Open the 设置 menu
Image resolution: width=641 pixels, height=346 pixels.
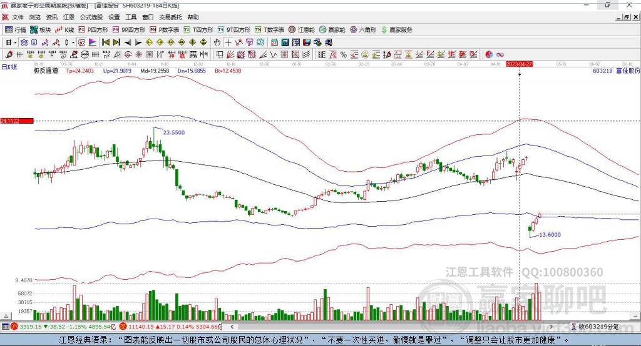click(114, 17)
